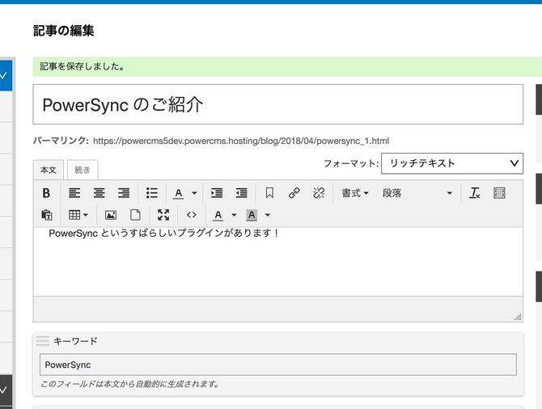The height and width of the screenshot is (409, 542).
Task: Select the 本文 tab
Action: click(x=49, y=170)
